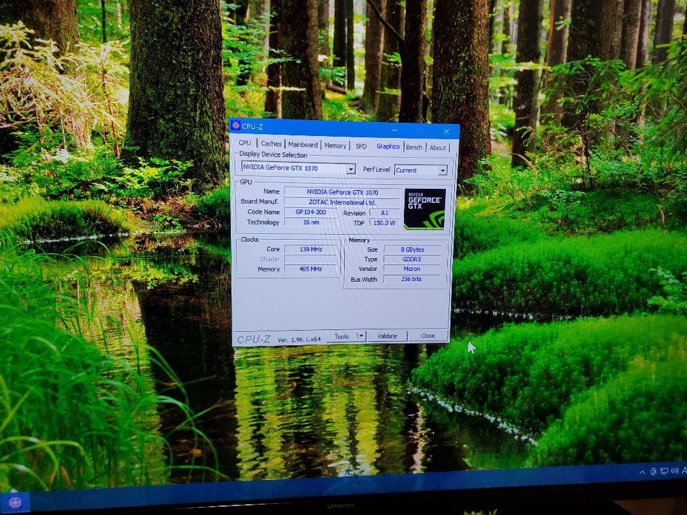Click the empty Shader clock field
This screenshot has height=515, width=687.
310,259
